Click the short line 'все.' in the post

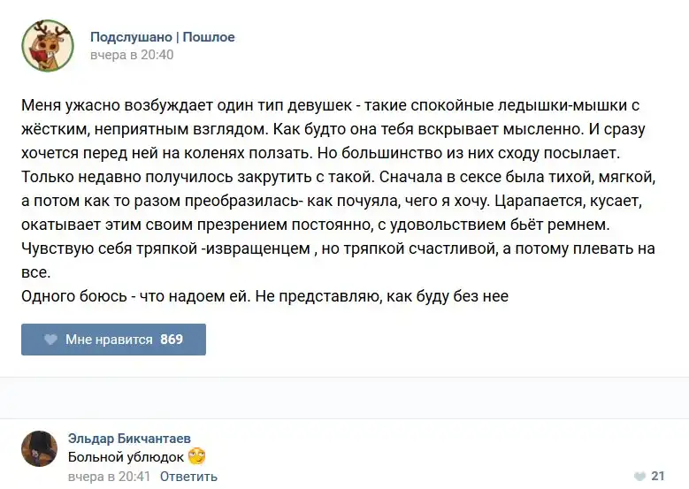click(35, 273)
